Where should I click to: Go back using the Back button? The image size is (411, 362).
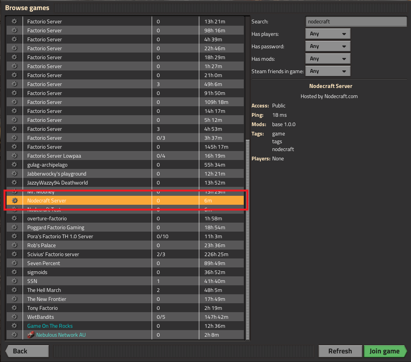26,351
